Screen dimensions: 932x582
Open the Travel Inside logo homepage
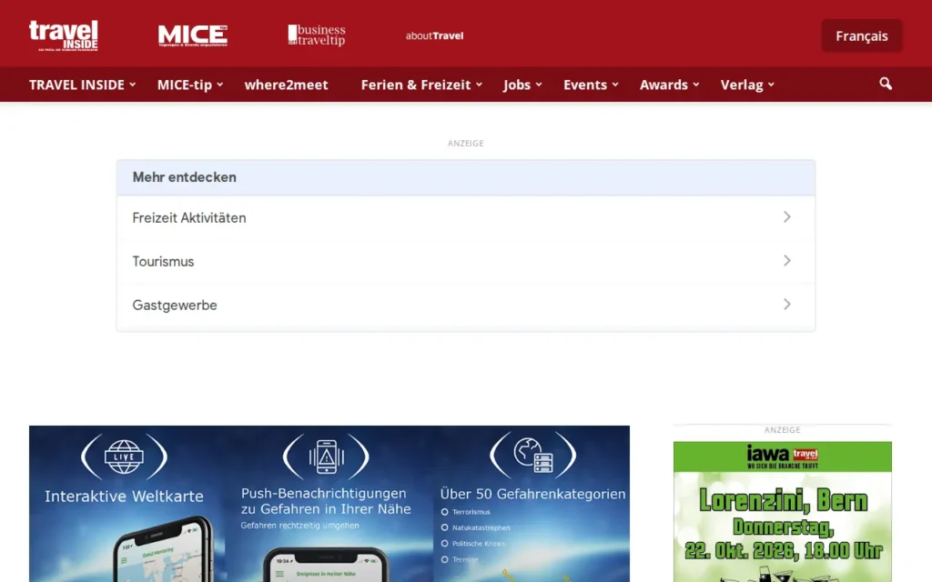pyautogui.click(x=64, y=35)
